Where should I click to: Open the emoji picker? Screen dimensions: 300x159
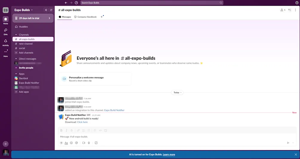point(71,143)
